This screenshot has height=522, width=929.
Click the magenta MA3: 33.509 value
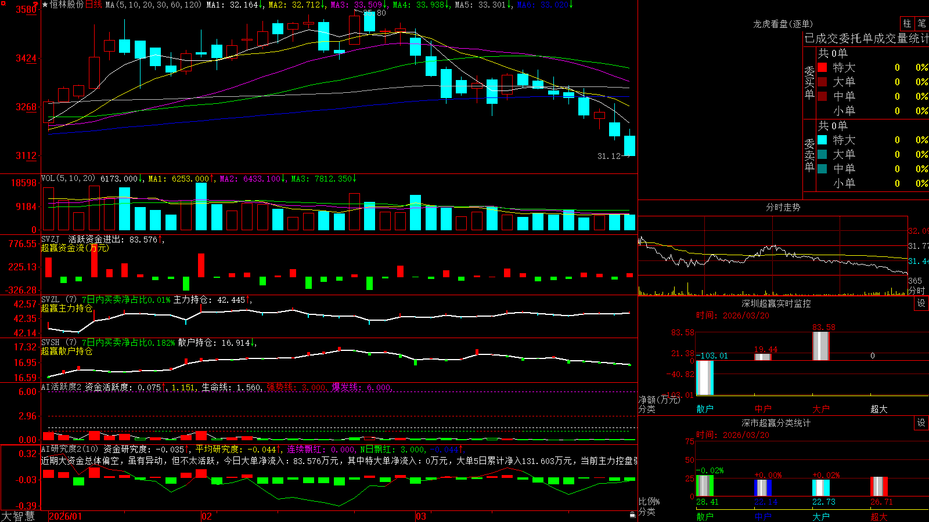[x=359, y=5]
